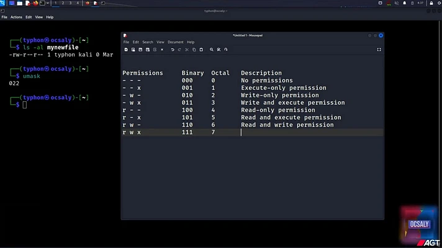Click the battery indicator in top panel

click(412, 3)
